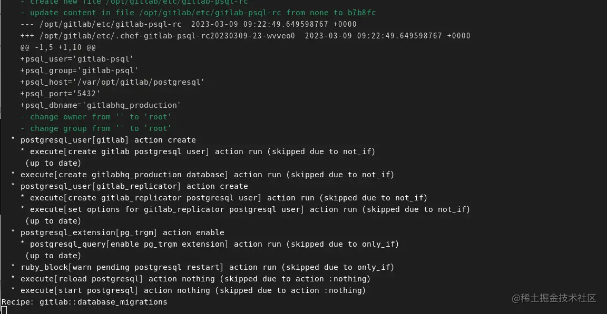Click the 'change owner from' green line

tap(95, 117)
